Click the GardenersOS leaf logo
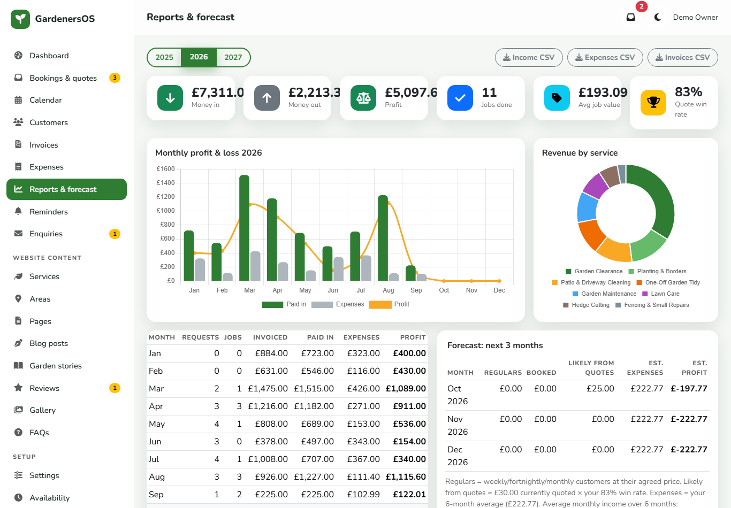 coord(20,19)
